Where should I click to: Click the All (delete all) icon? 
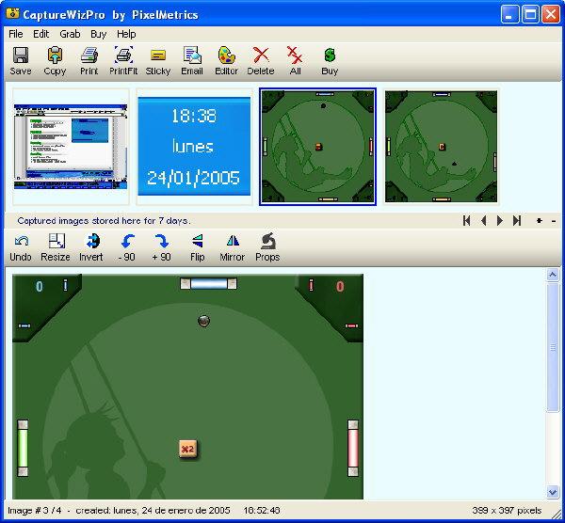tap(295, 61)
